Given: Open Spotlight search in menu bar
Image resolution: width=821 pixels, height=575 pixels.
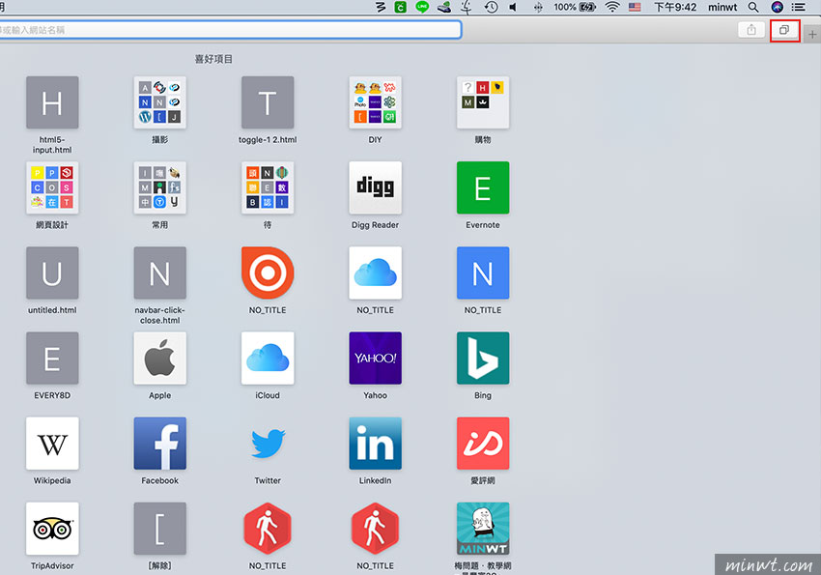Looking at the screenshot, I should pyautogui.click(x=753, y=8).
